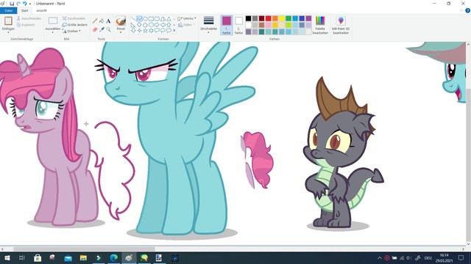Switch to the Ansicht ribbon tab
Screen dimensions: 471x264
coord(41,10)
